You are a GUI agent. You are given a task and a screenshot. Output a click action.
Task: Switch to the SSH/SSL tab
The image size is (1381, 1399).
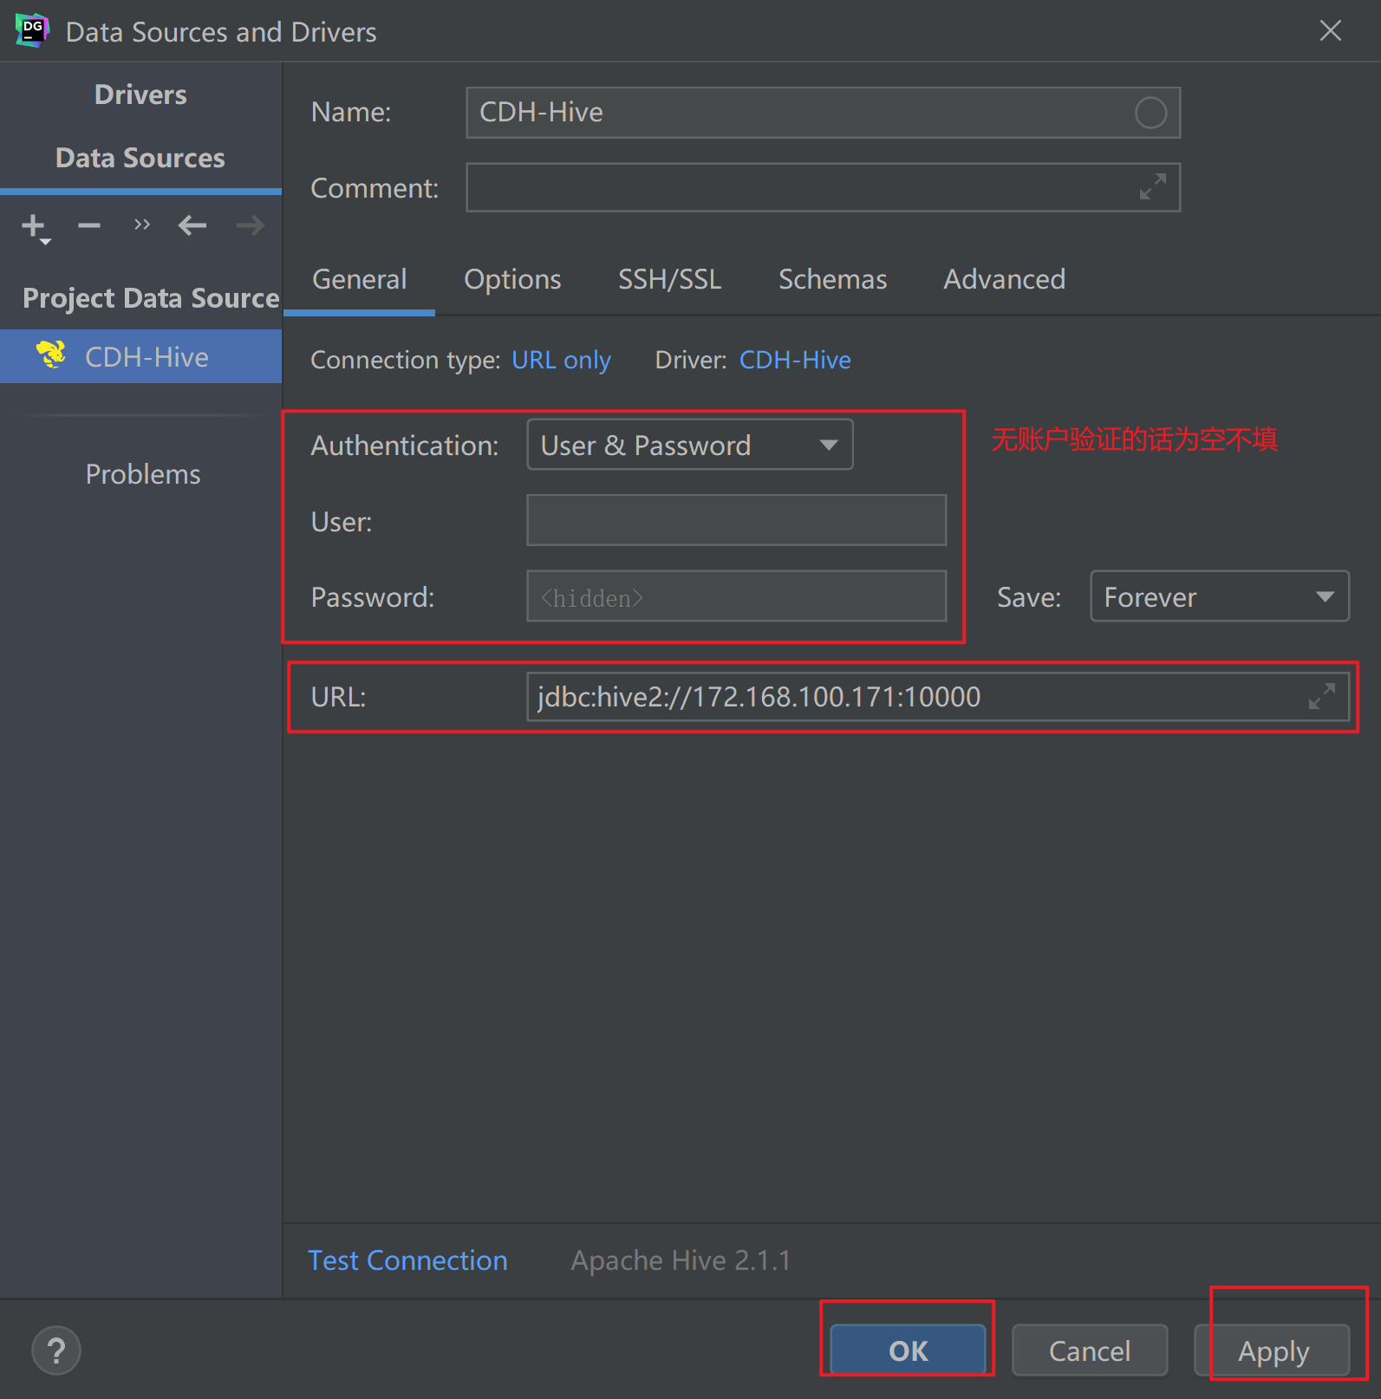click(x=669, y=279)
